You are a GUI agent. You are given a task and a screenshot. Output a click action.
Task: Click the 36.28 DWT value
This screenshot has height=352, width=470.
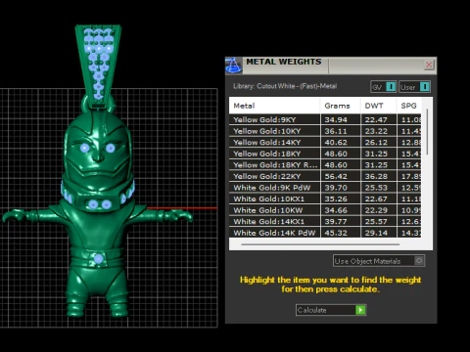[x=376, y=176]
